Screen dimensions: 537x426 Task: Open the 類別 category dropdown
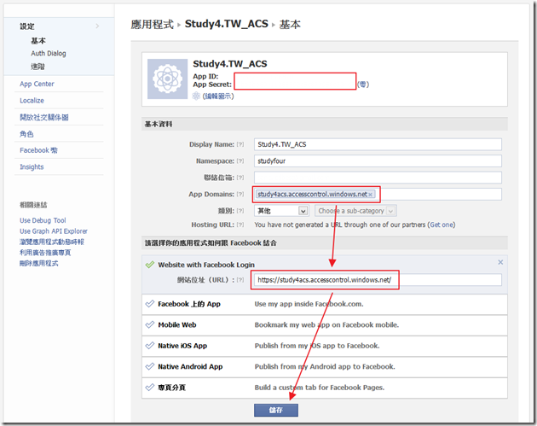coord(281,211)
